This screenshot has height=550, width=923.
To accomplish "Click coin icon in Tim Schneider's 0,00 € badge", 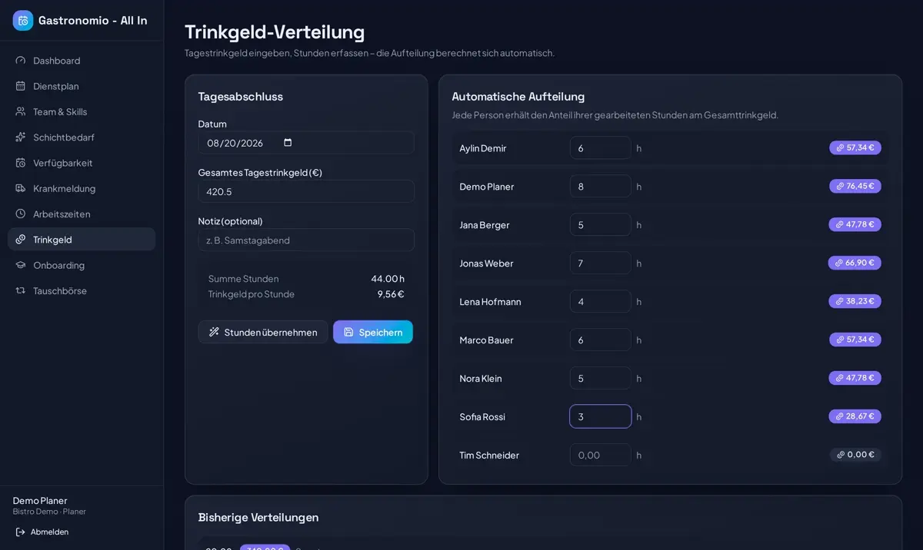I will [841, 455].
